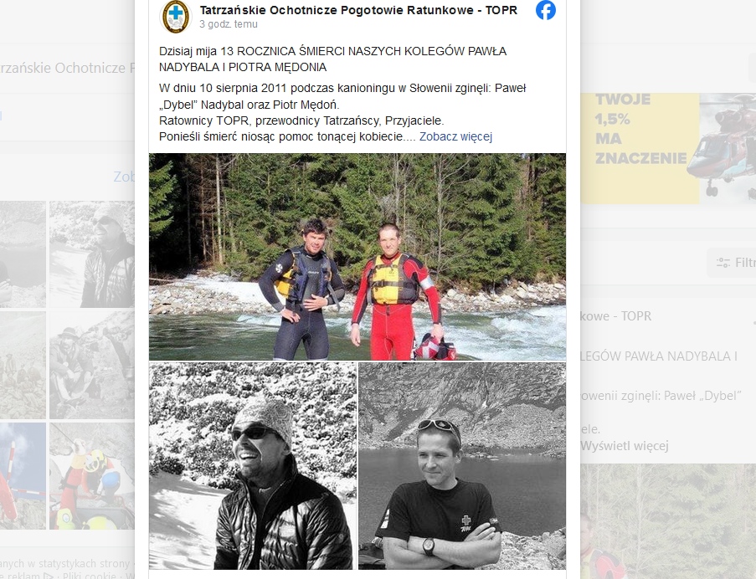Click the Filtry filter icon
Viewport: 756px width, 579px height.
[x=723, y=263]
